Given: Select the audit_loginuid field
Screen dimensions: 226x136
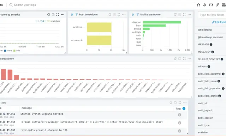Looking at the screenshot, I should tap(206, 110).
